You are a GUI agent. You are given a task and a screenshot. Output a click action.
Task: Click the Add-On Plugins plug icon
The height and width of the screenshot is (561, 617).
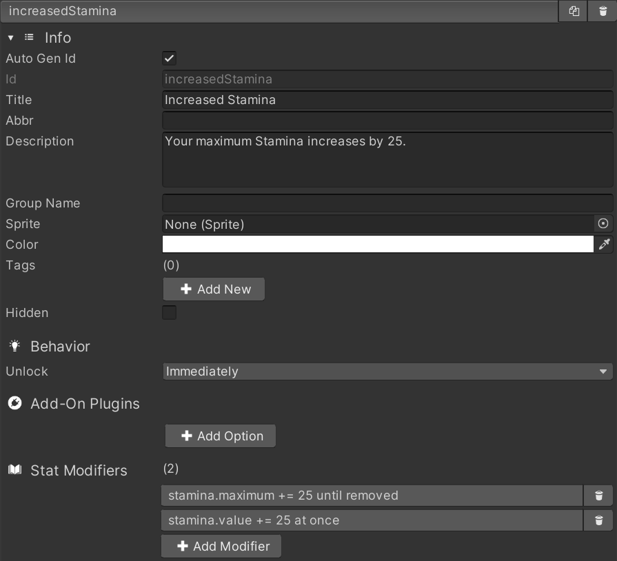(x=14, y=404)
